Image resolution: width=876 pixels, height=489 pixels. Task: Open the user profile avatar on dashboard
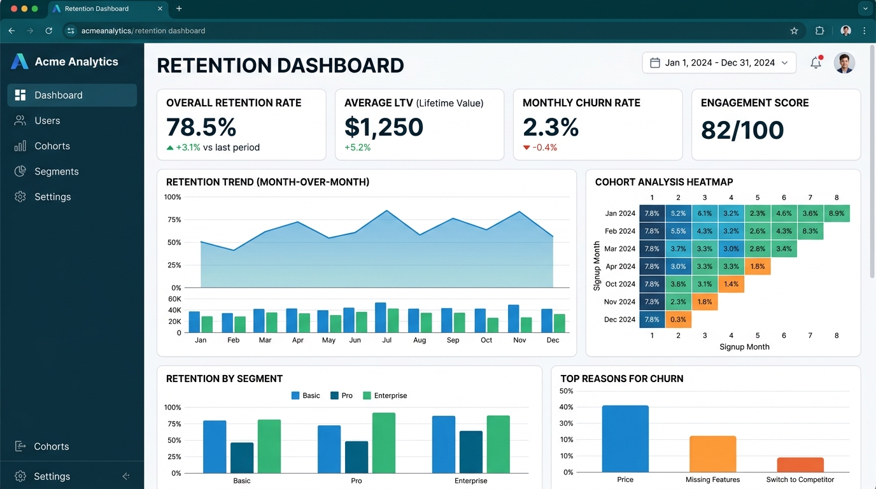[844, 62]
